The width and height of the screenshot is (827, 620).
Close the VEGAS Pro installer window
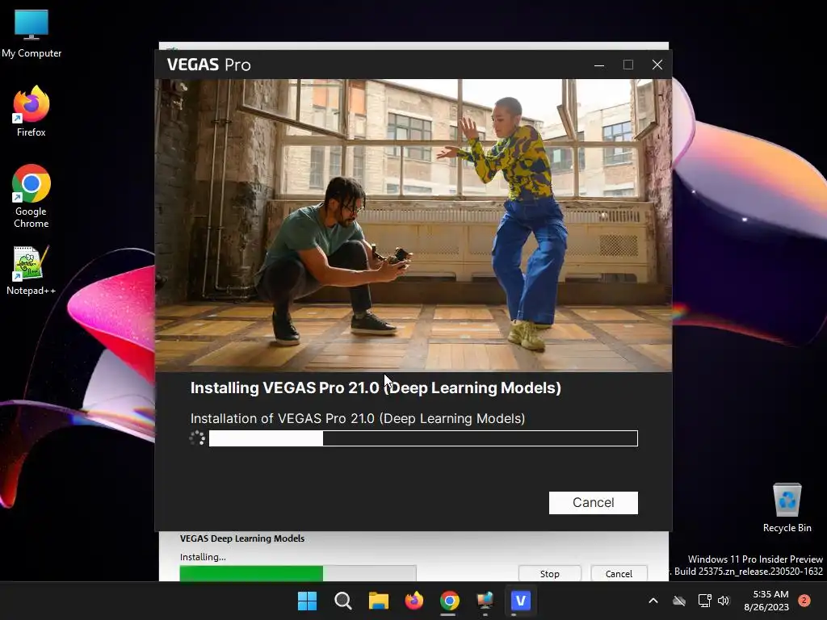[657, 65]
